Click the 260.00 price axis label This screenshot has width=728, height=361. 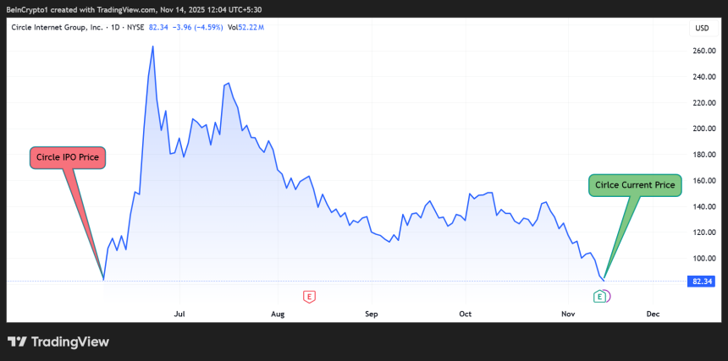(704, 51)
